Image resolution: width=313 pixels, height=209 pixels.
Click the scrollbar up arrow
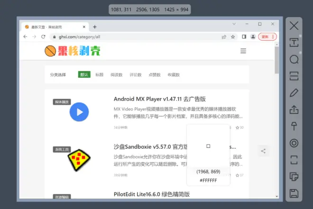click(276, 45)
